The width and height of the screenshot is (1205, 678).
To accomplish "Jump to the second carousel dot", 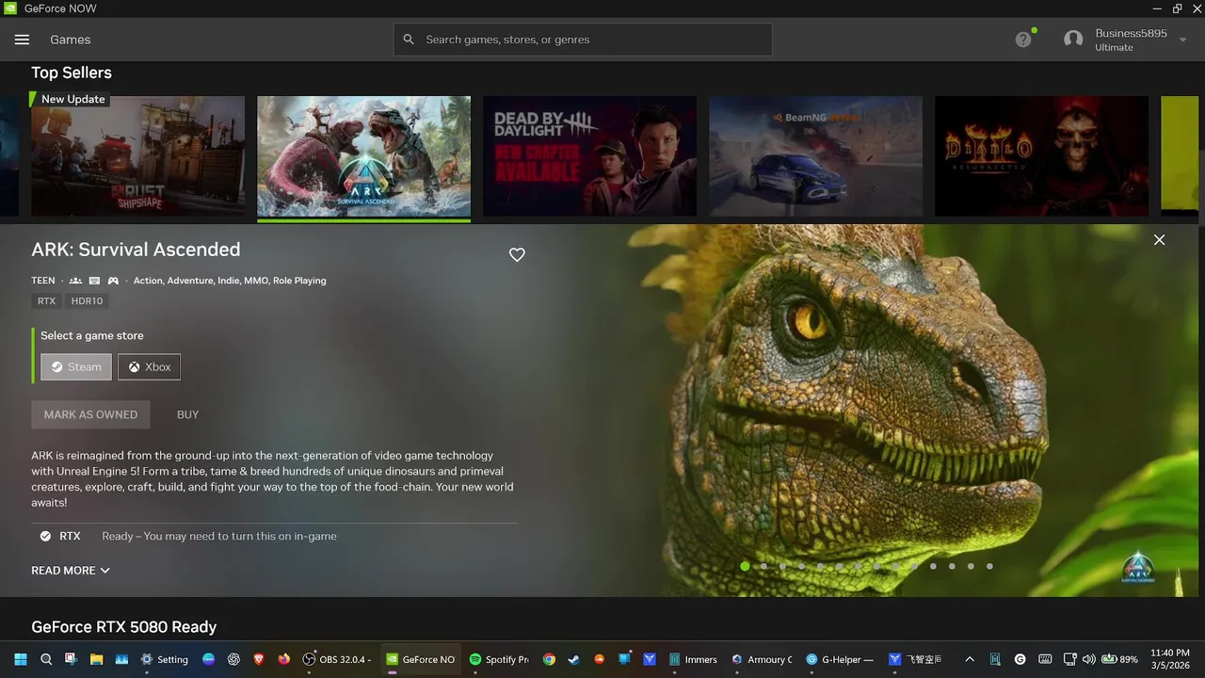I will click(763, 566).
